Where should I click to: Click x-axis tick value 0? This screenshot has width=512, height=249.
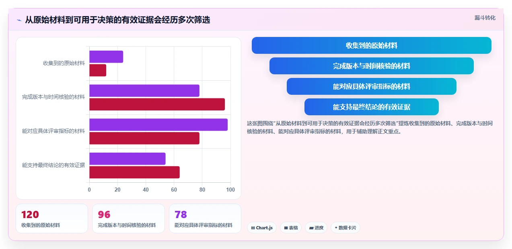pyautogui.click(x=89, y=190)
